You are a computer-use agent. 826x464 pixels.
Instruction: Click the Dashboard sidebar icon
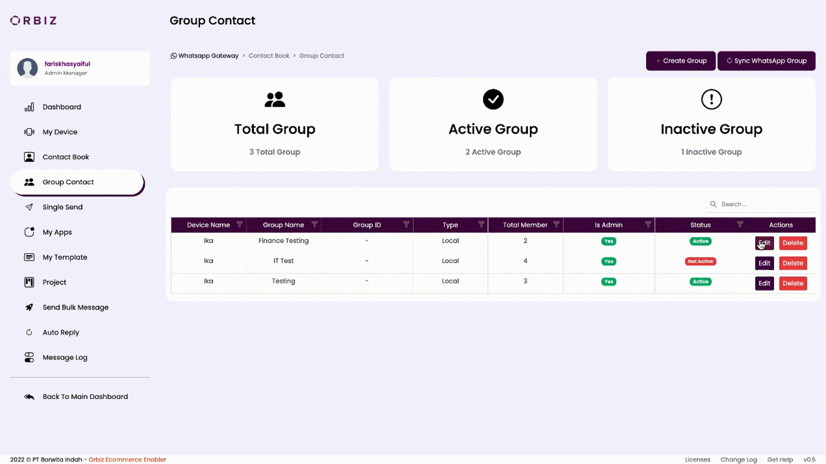point(28,107)
